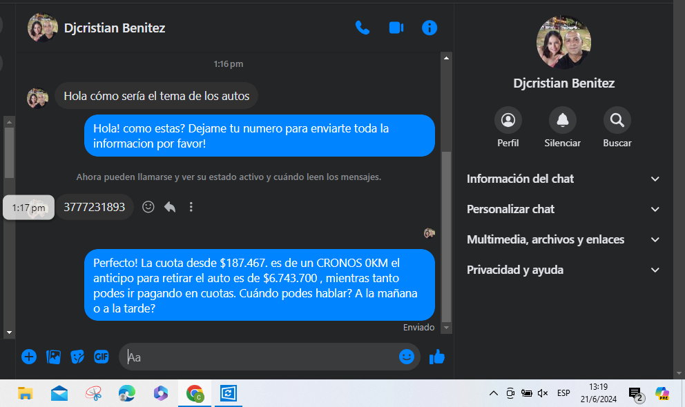Expand Privacidad y ayuda section
The width and height of the screenshot is (685, 407).
(x=563, y=270)
